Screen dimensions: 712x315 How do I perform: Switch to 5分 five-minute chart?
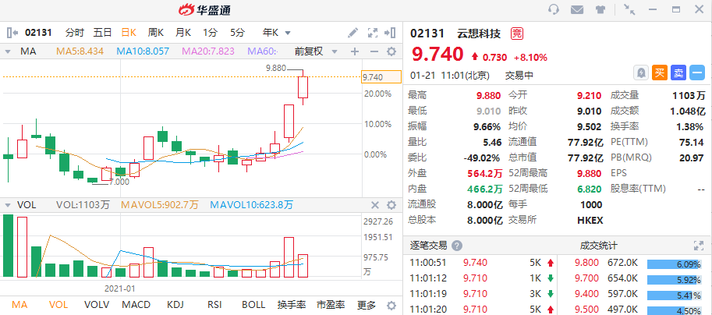237,33
